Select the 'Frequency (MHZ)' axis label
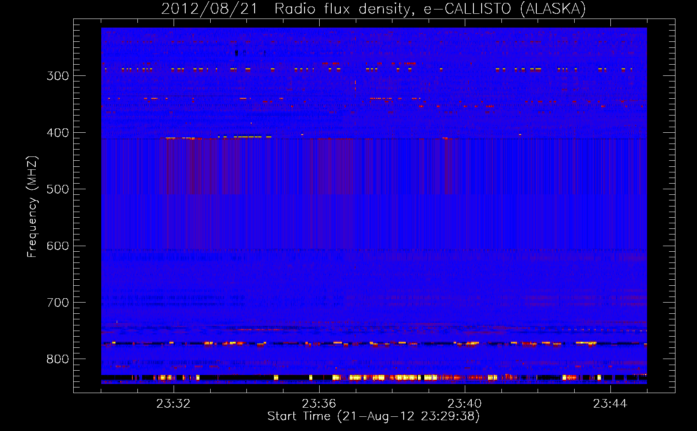Viewport: 697px width, 431px height. (x=32, y=207)
